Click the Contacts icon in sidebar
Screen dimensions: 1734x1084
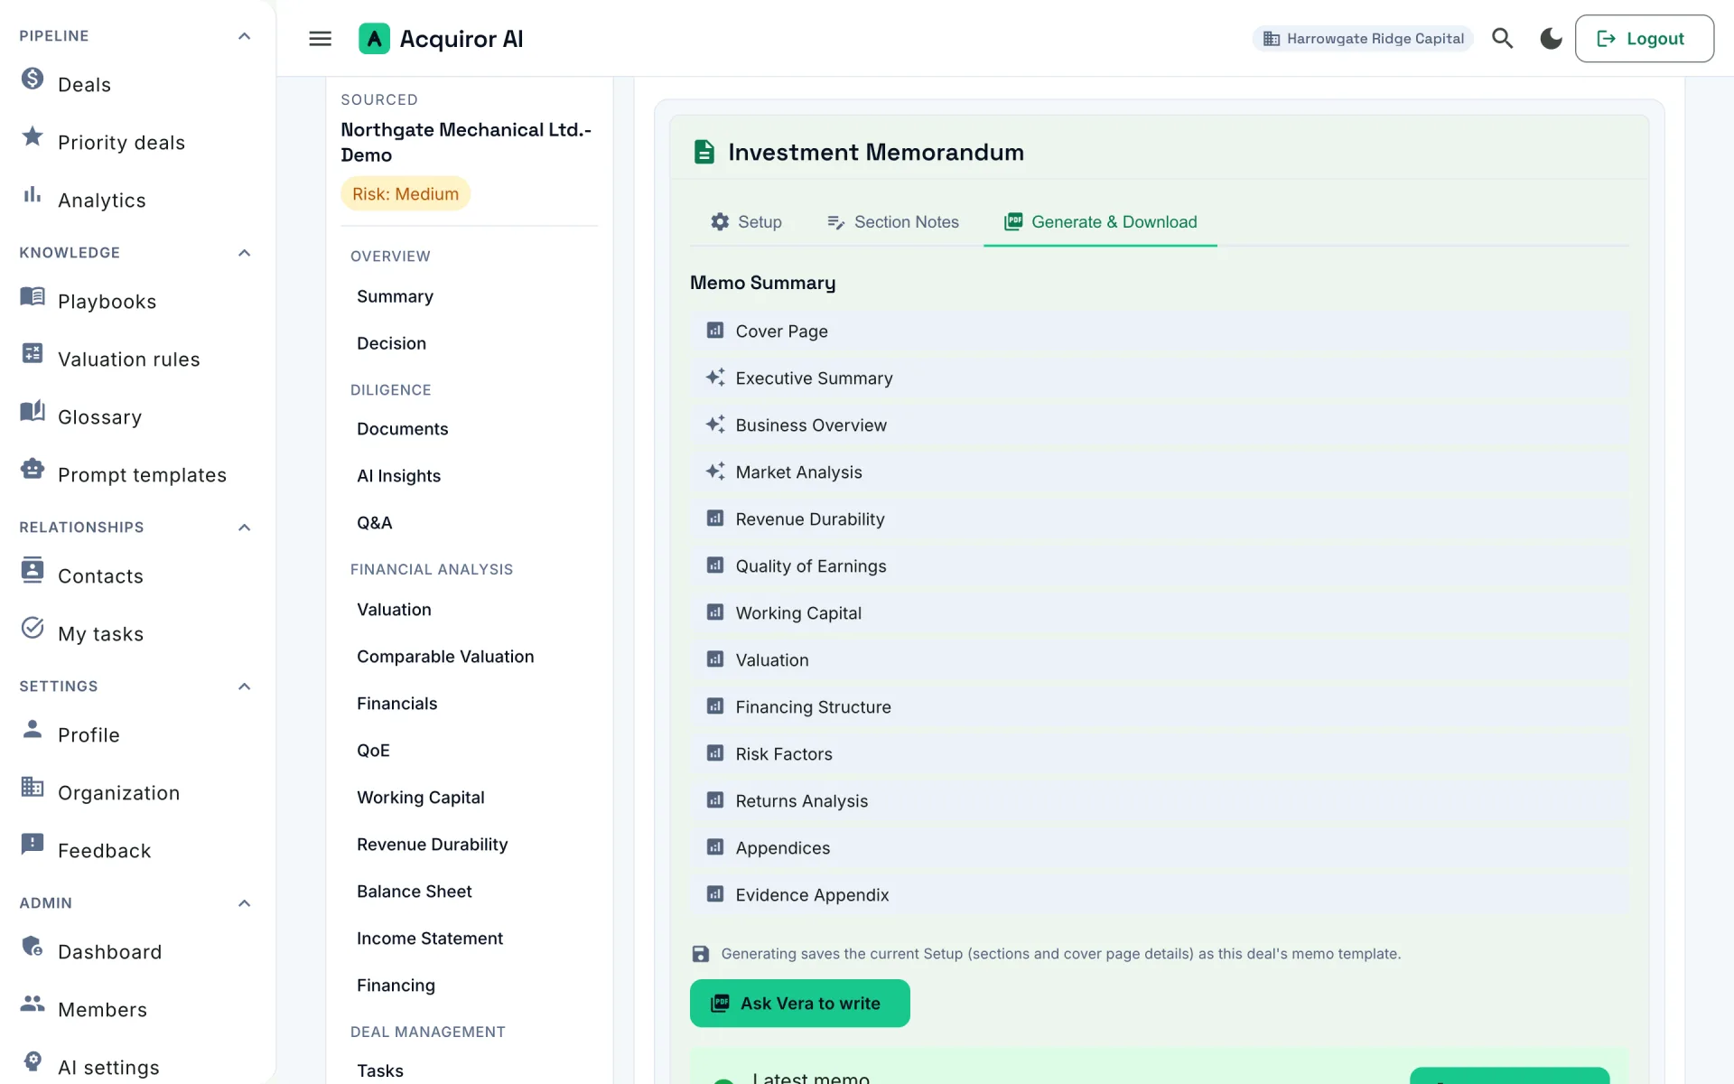[x=33, y=570]
